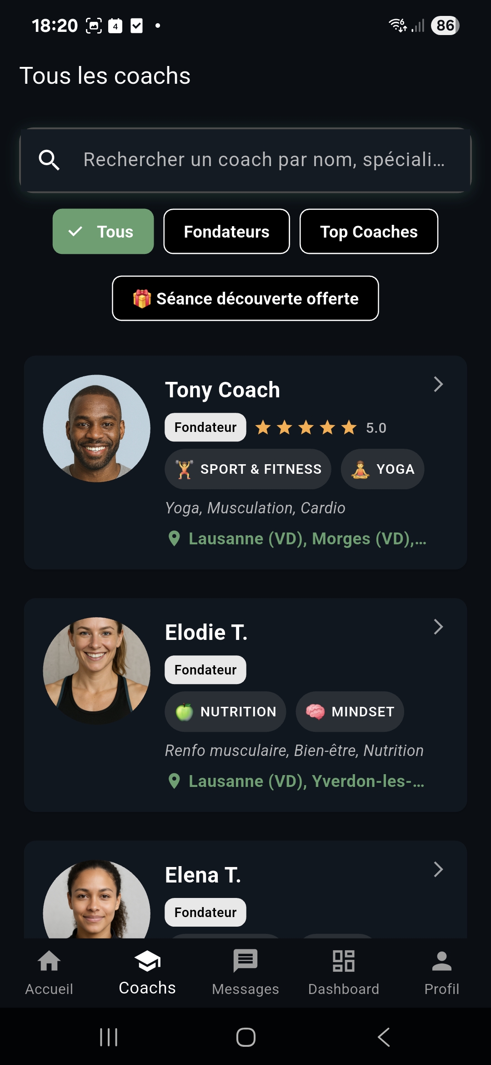
Task: Expand Tony Coach's profile chevron
Action: tap(438, 385)
